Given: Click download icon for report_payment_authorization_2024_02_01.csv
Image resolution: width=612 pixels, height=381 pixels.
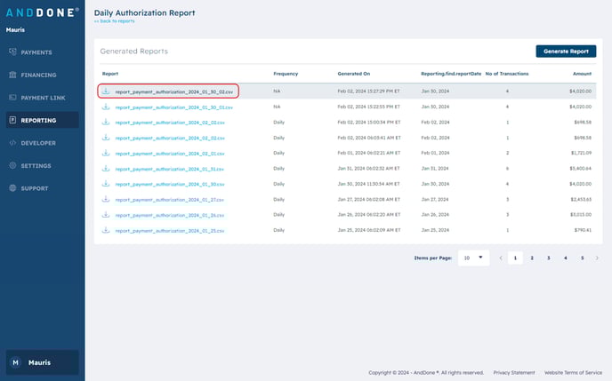Looking at the screenshot, I should 106,153.
